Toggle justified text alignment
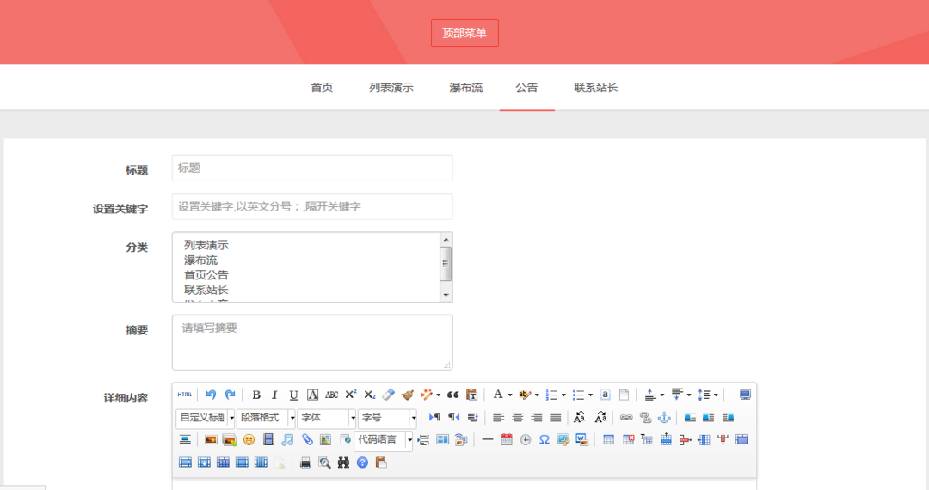Screen dimensions: 929x490 pos(556,418)
